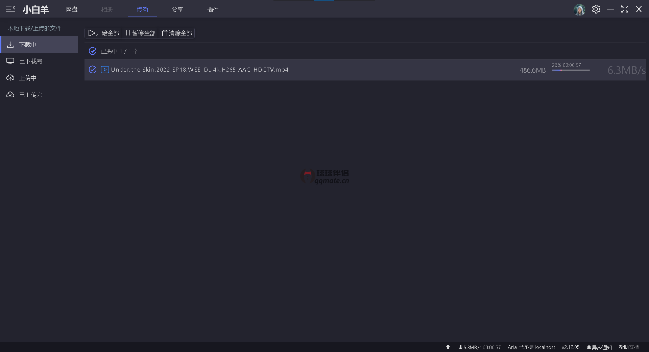The width and height of the screenshot is (649, 352).
Task: Uncheck the Under.the.Skin file checkbox
Action: [x=93, y=70]
